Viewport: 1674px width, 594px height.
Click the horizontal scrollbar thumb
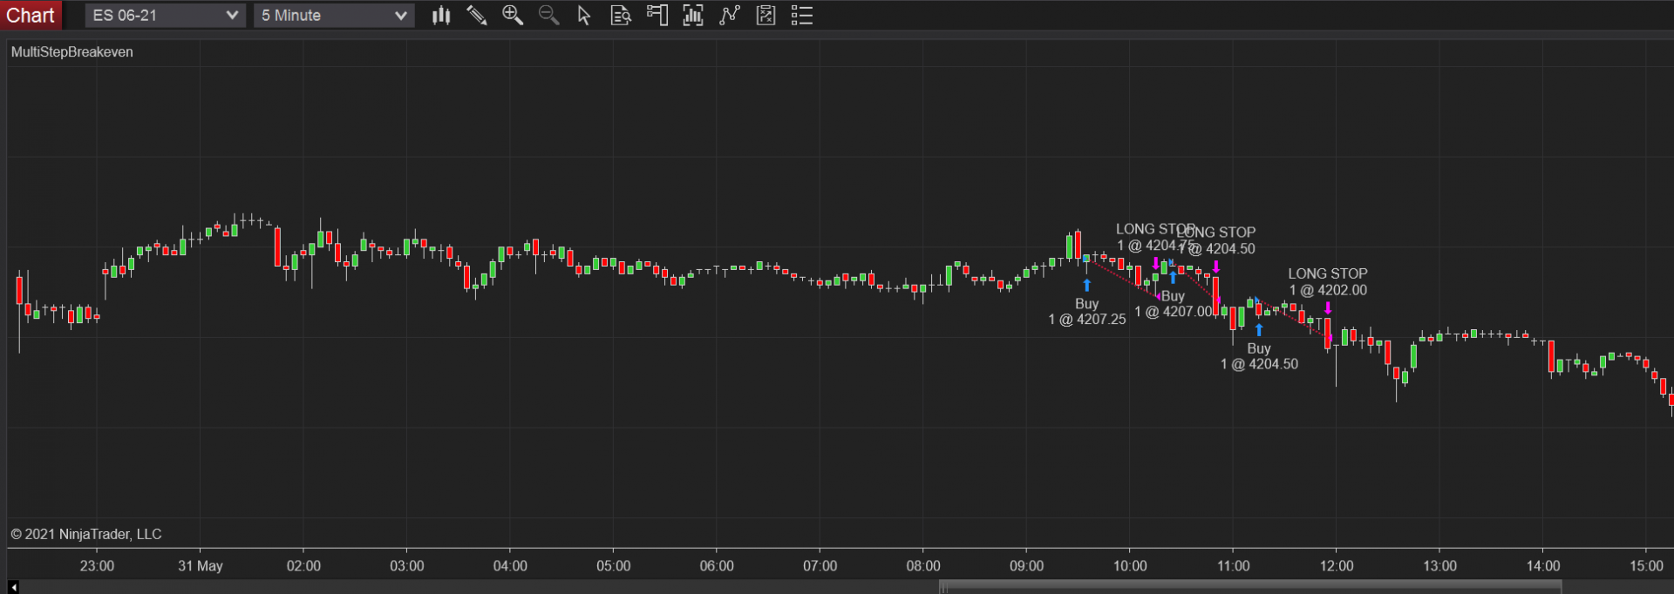click(x=1250, y=587)
